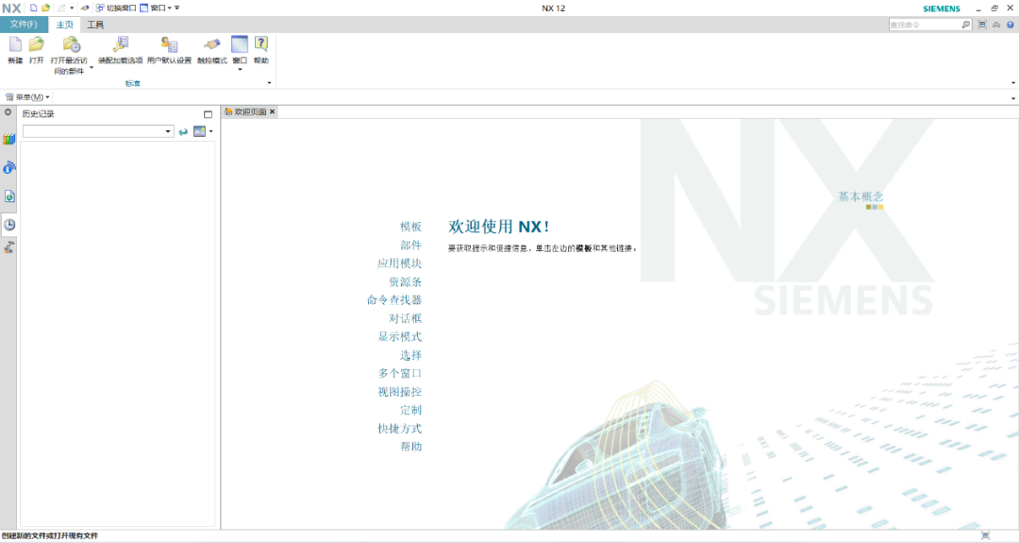Click the touch mode hand icon in title bar

coord(85,8)
